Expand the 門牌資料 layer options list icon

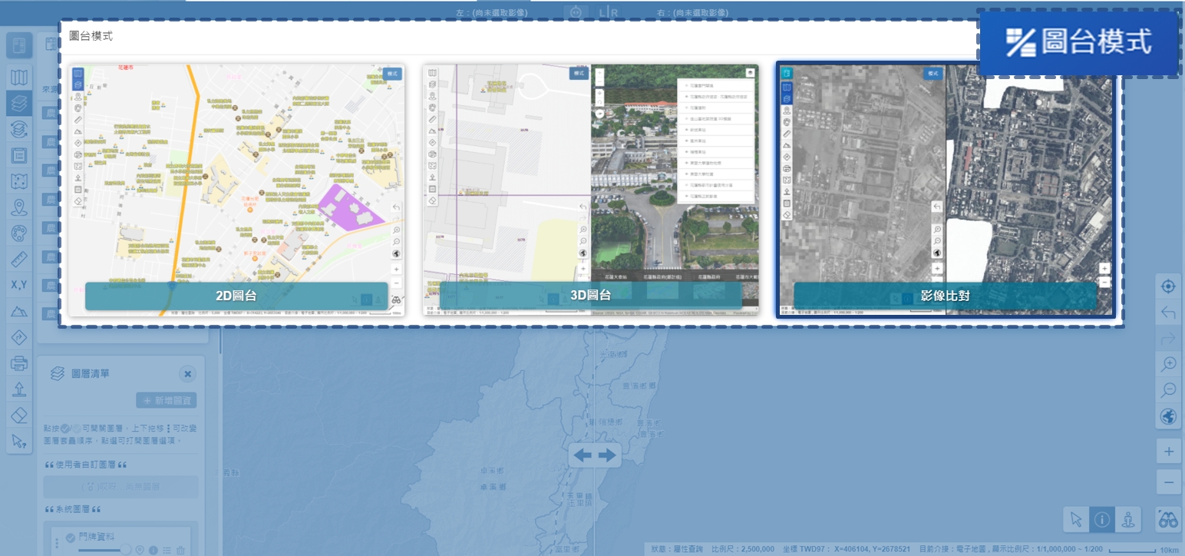(x=167, y=550)
